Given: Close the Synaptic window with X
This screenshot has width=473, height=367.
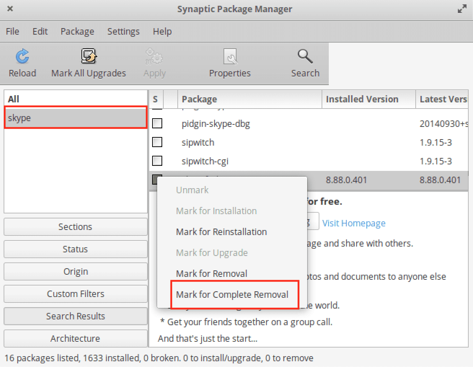Looking at the screenshot, I should [10, 9].
